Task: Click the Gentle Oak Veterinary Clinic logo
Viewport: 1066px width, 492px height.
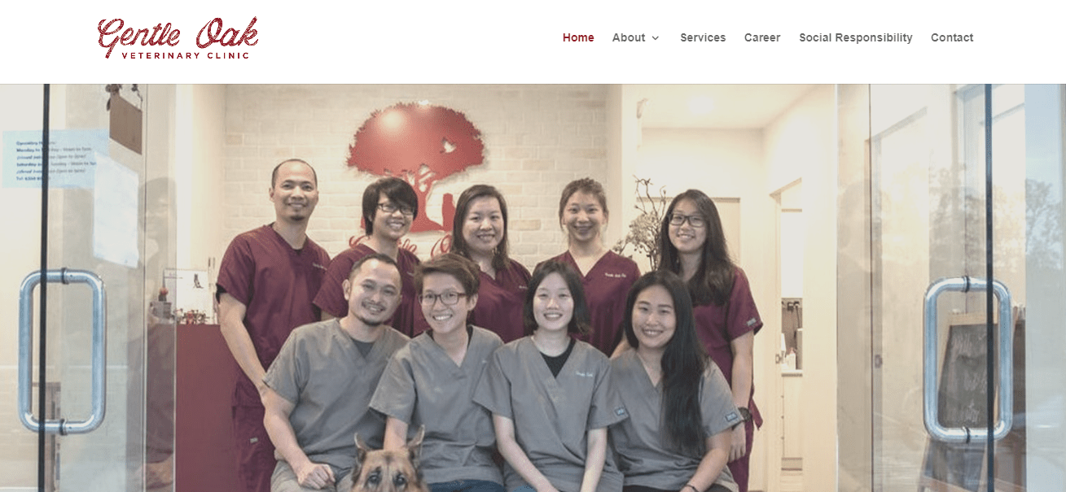Action: [178, 38]
